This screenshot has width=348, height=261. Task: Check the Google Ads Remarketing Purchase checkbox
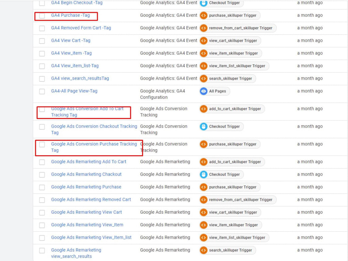click(x=42, y=187)
